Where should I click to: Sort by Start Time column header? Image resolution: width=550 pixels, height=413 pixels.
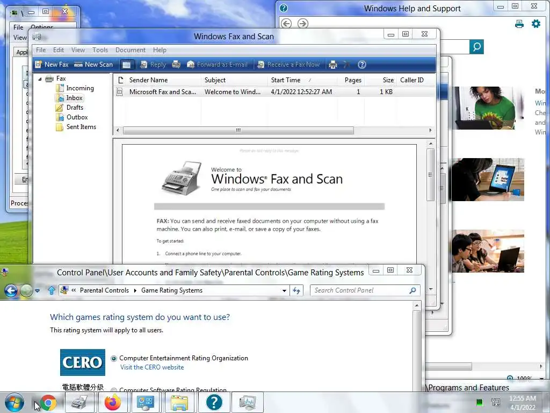tap(303, 80)
